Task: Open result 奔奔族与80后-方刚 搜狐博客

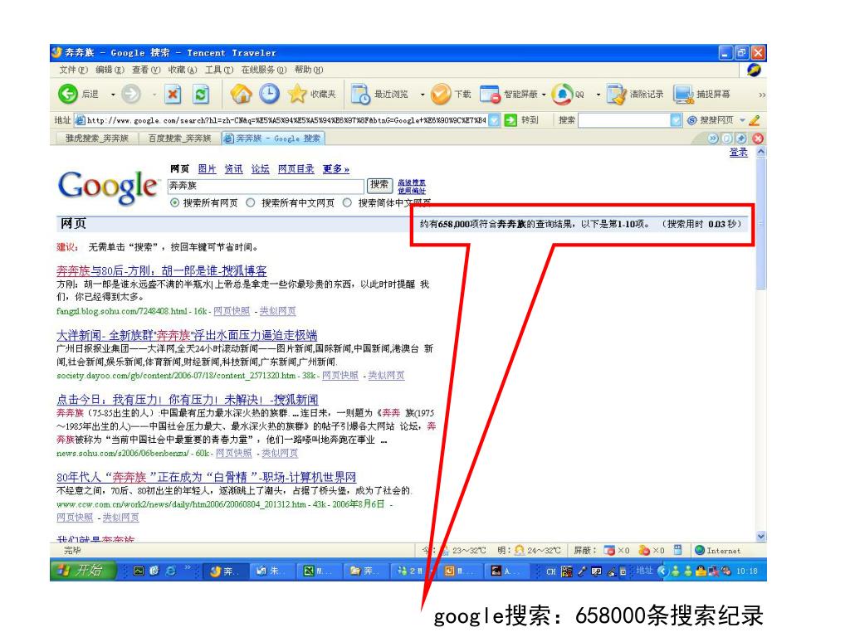Action: pyautogui.click(x=162, y=270)
